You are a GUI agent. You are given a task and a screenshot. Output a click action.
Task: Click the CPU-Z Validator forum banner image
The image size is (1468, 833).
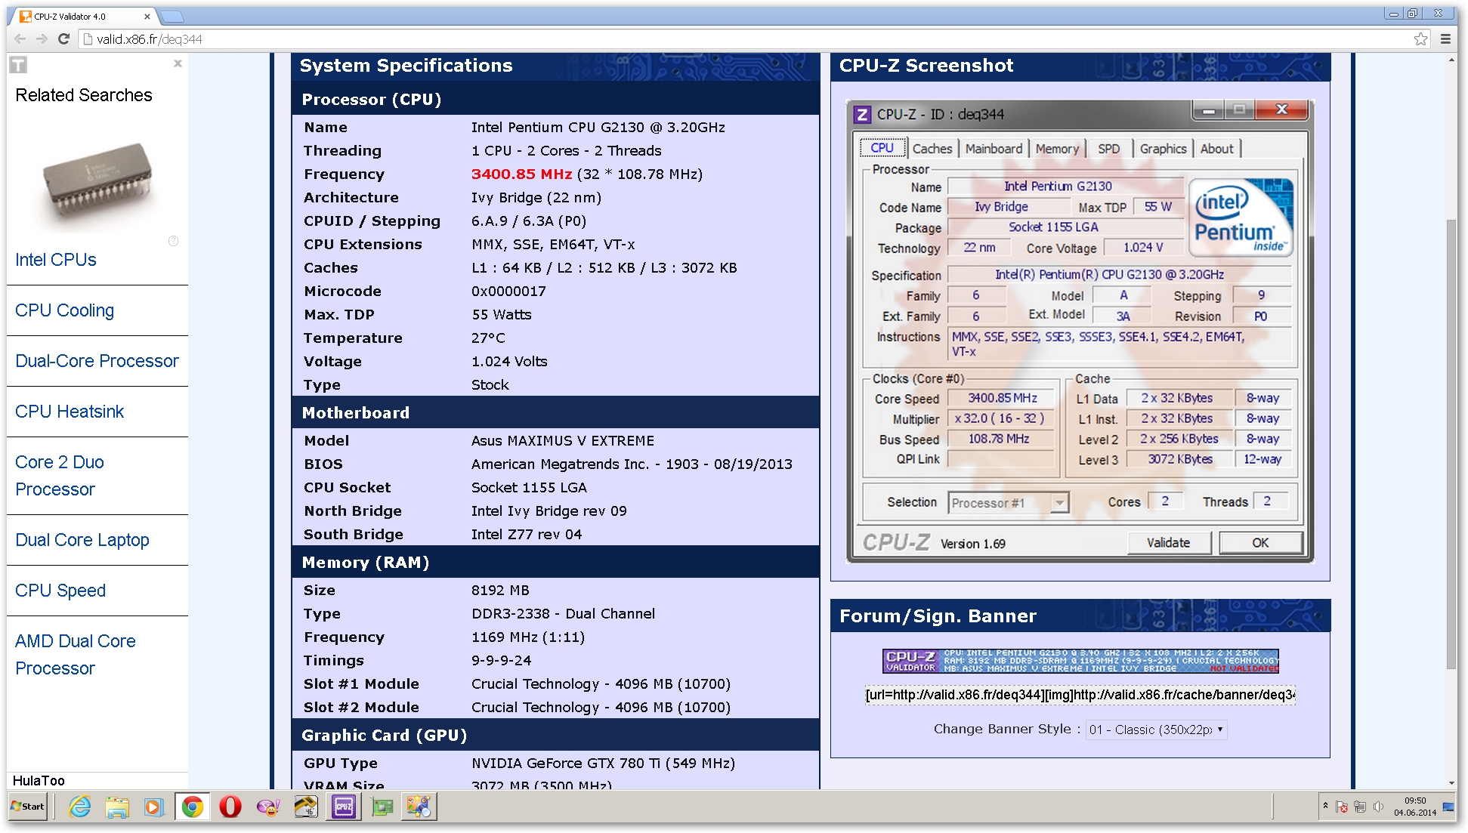tap(1080, 661)
